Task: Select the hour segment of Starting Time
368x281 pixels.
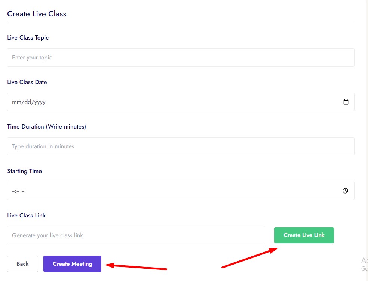Action: coord(14,191)
